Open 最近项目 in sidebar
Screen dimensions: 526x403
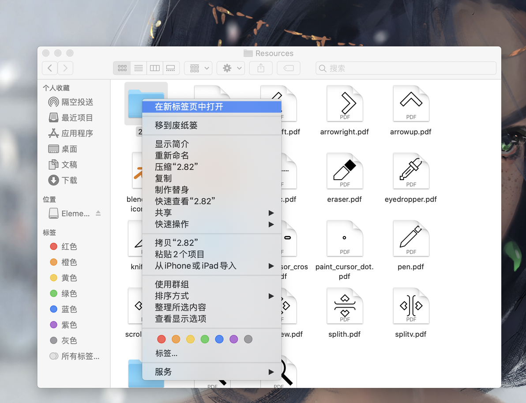coord(71,117)
